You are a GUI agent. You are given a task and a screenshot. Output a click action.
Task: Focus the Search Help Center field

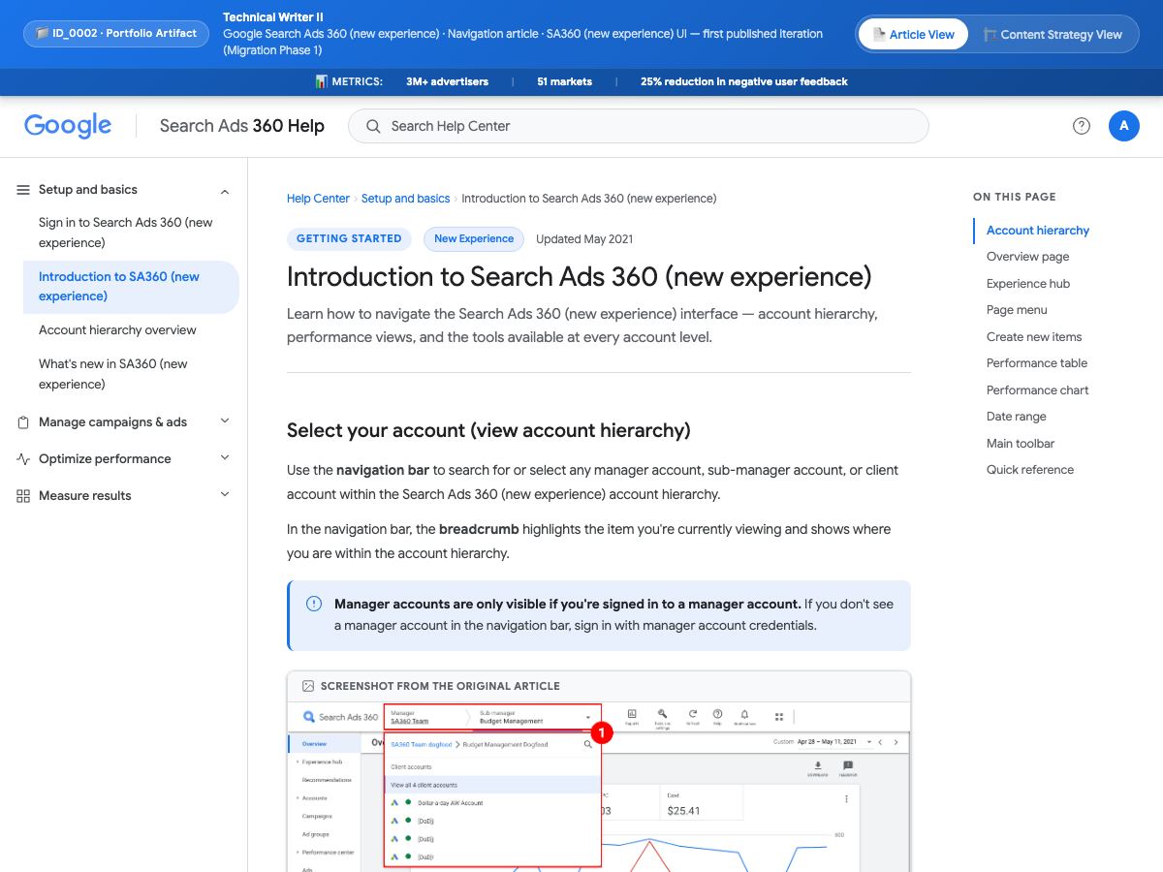click(639, 126)
